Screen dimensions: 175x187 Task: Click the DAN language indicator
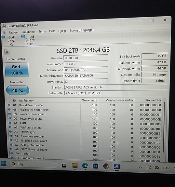coord(166,168)
